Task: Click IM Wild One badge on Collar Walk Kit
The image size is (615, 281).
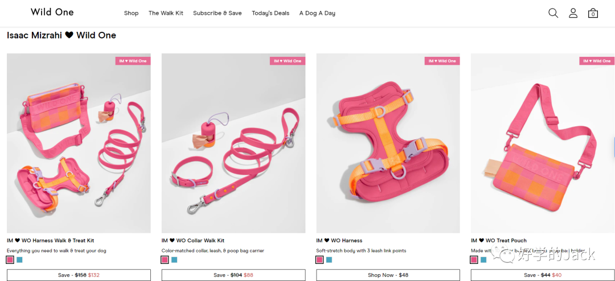Action: pos(288,61)
